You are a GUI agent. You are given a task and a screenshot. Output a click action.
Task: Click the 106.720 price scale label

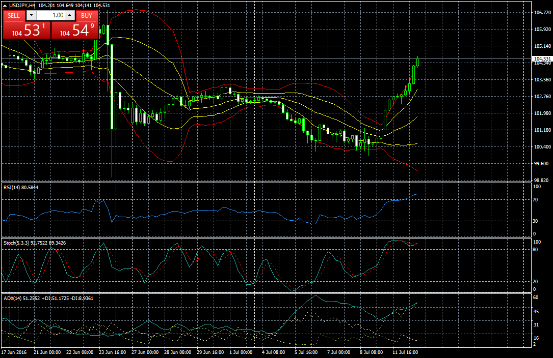click(x=540, y=13)
